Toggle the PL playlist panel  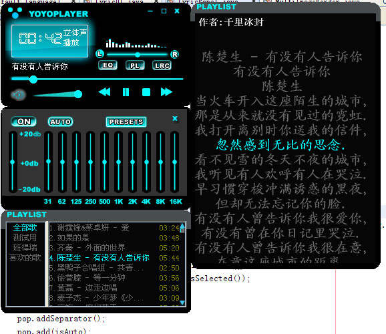tap(135, 65)
